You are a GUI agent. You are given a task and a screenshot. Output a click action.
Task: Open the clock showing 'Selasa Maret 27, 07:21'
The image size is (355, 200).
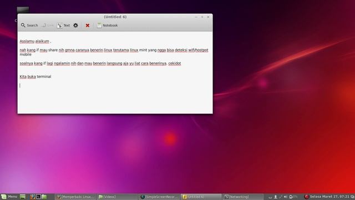[329, 197]
